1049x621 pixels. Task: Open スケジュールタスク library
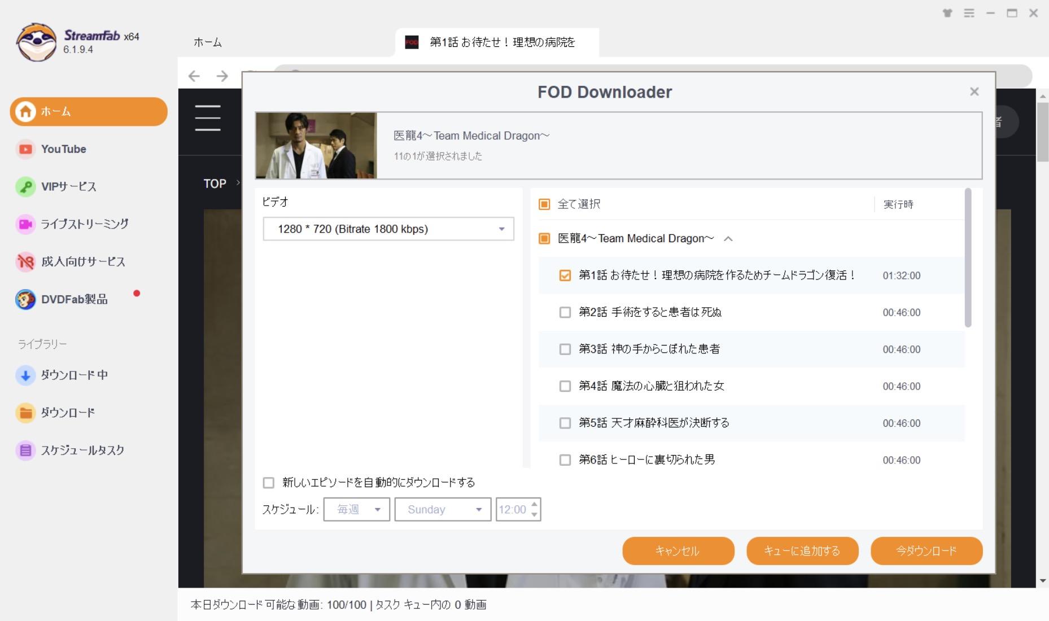pyautogui.click(x=70, y=450)
